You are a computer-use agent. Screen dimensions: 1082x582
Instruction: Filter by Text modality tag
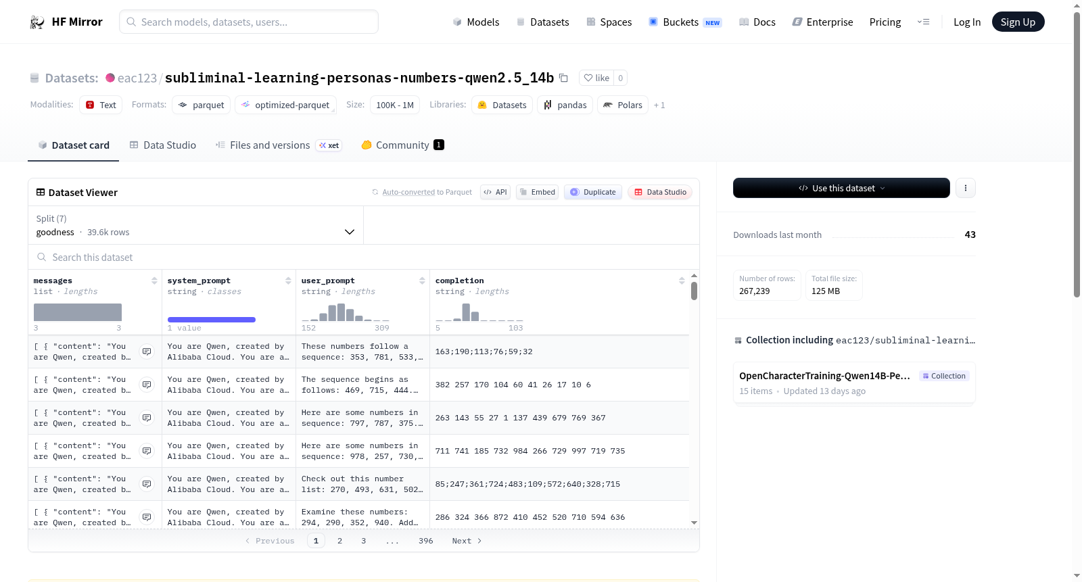coord(101,105)
